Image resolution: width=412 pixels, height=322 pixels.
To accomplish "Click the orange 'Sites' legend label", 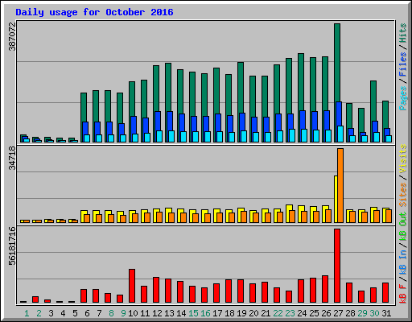I will pyautogui.click(x=403, y=195).
